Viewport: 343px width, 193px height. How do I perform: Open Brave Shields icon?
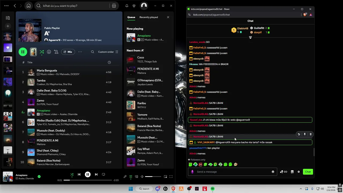(305, 15)
